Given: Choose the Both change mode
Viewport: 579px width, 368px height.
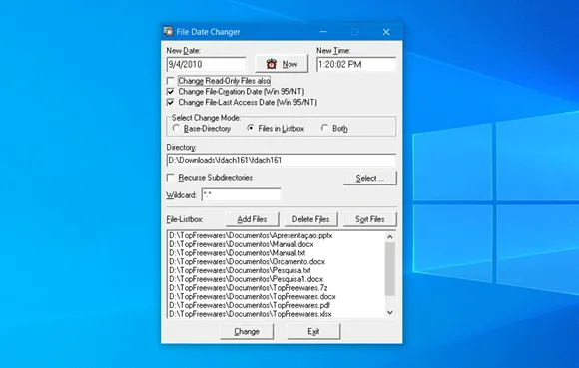Looking at the screenshot, I should coord(324,128).
